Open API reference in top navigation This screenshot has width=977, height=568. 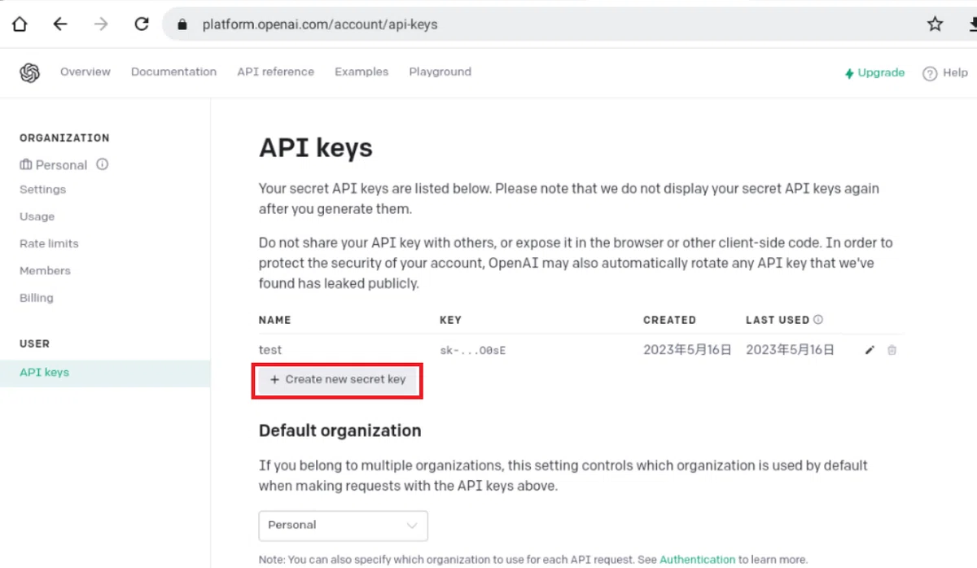point(275,72)
